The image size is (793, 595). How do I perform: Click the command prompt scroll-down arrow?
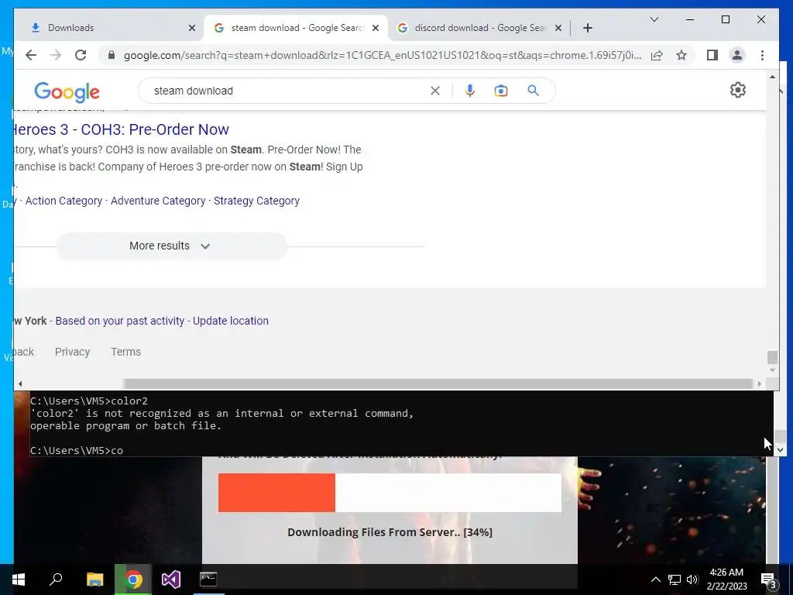click(x=780, y=449)
